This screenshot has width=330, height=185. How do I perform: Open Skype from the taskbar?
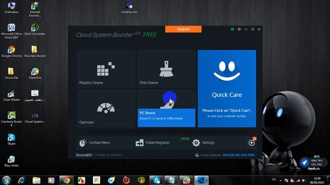(156, 180)
